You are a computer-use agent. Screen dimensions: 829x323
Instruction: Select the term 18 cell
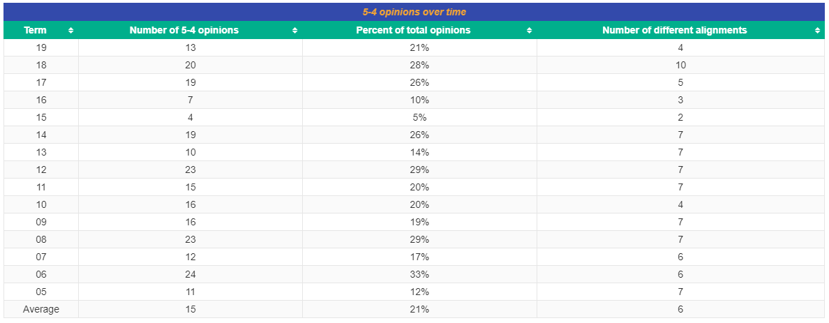tap(41, 65)
